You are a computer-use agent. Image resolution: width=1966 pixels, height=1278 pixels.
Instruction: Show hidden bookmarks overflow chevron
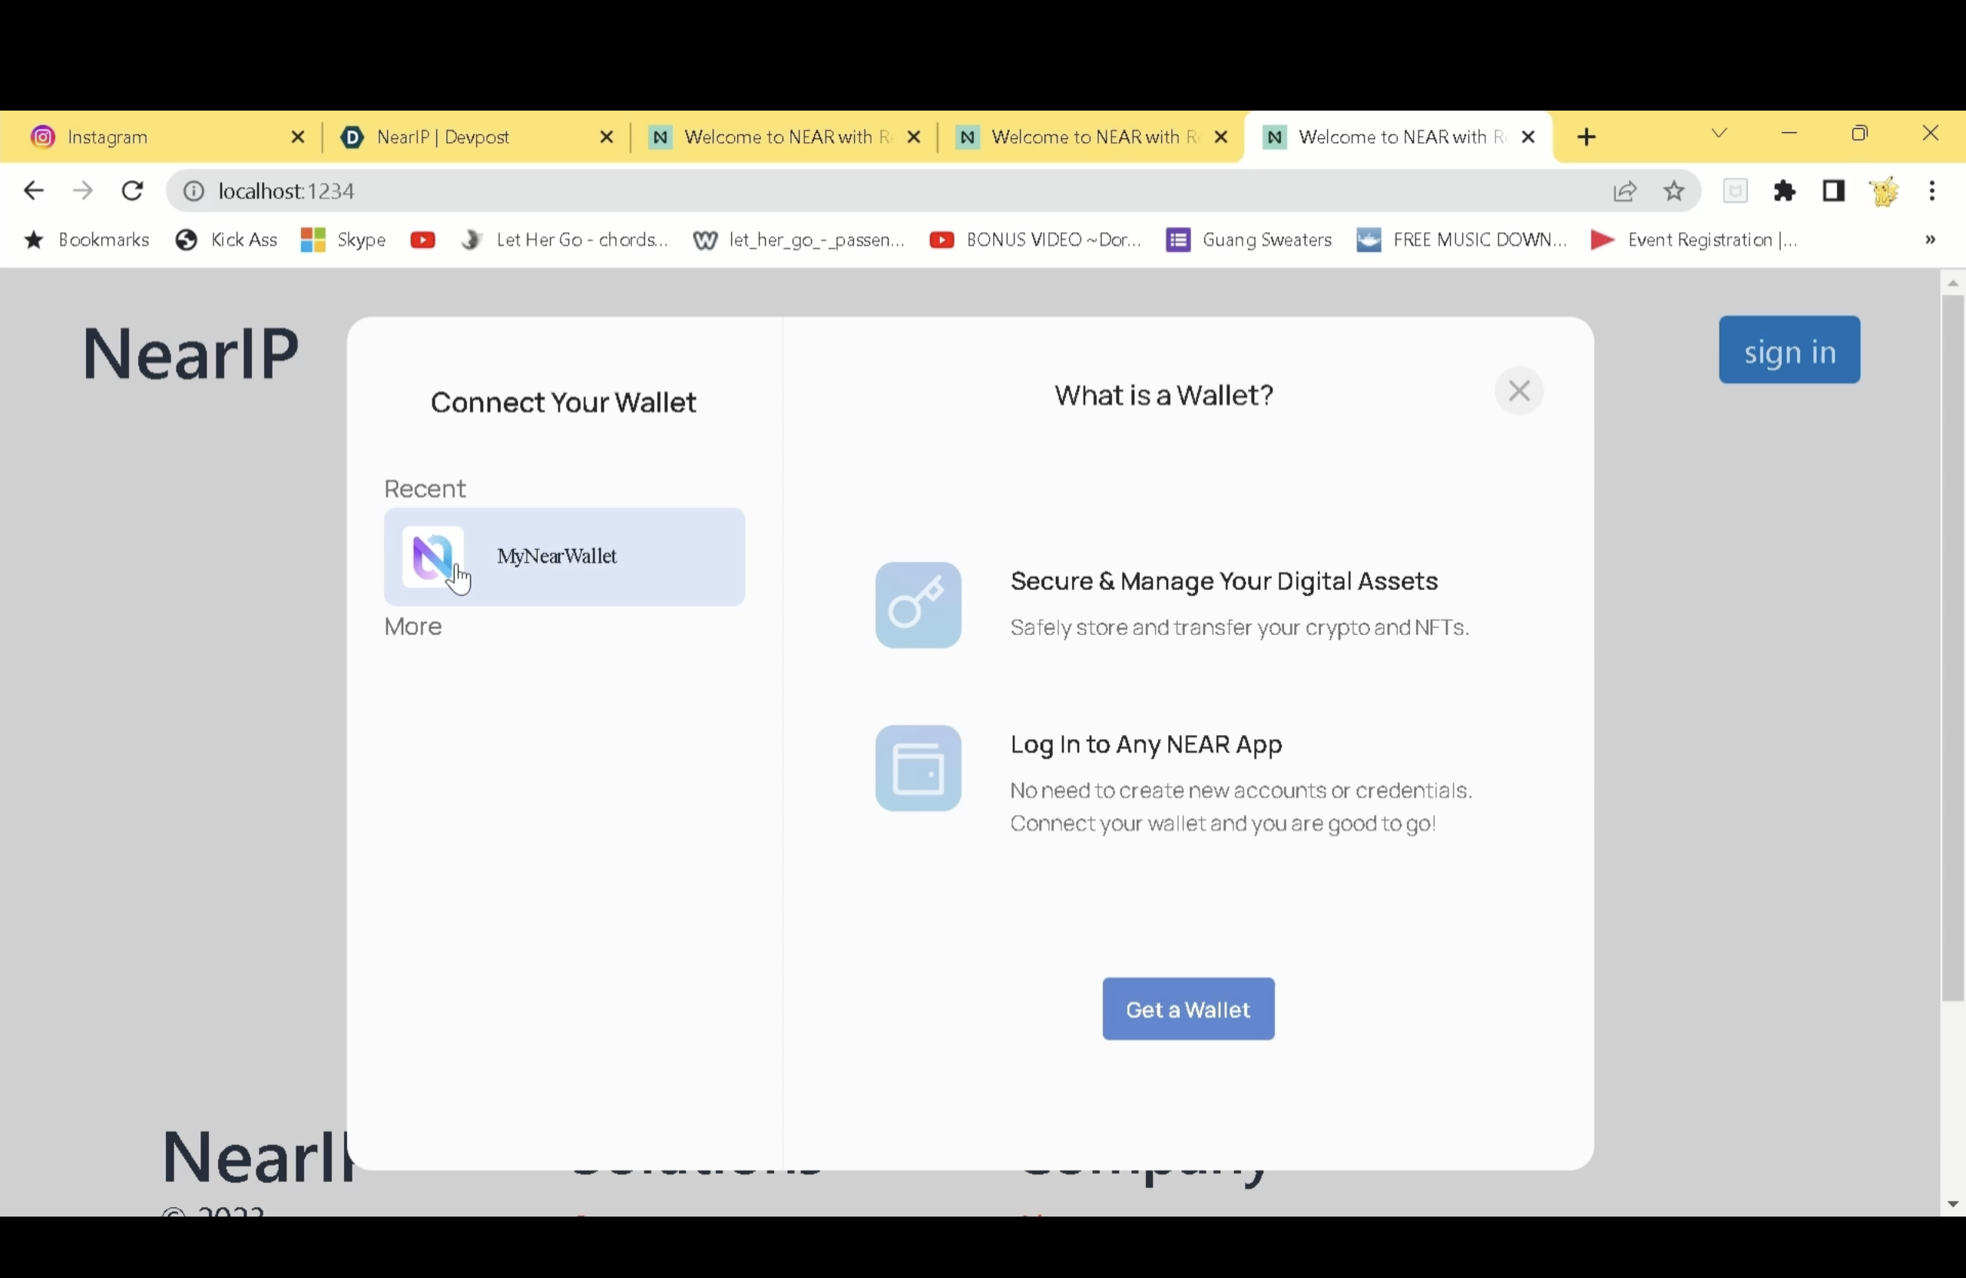(x=1930, y=240)
